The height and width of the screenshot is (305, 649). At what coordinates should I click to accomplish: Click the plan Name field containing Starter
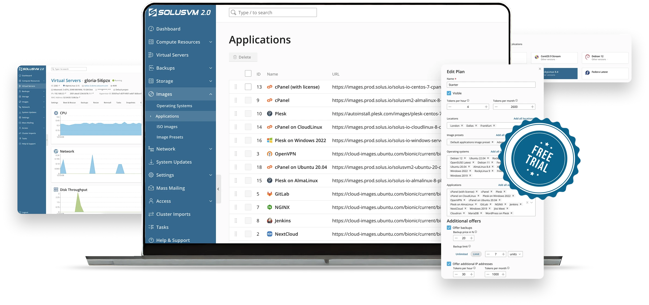491,85
